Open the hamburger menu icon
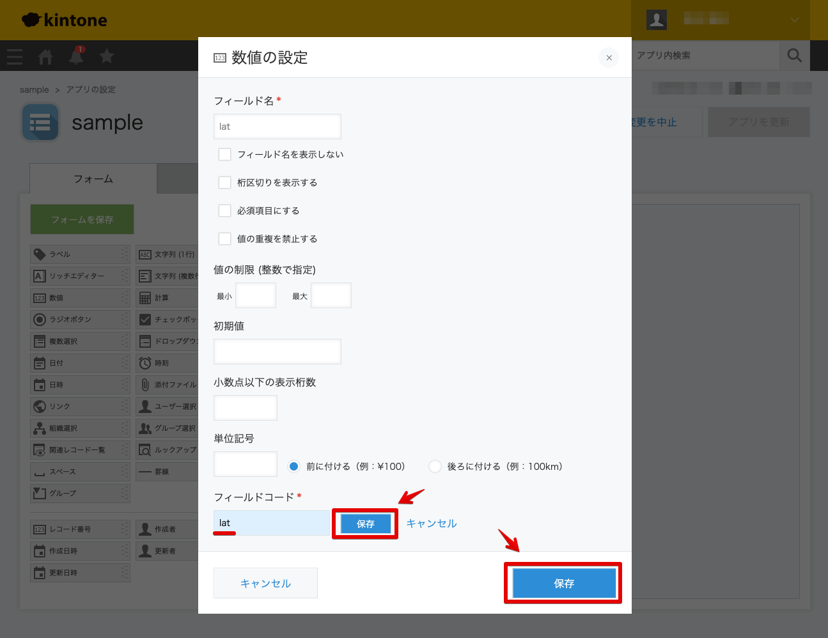 (x=15, y=56)
